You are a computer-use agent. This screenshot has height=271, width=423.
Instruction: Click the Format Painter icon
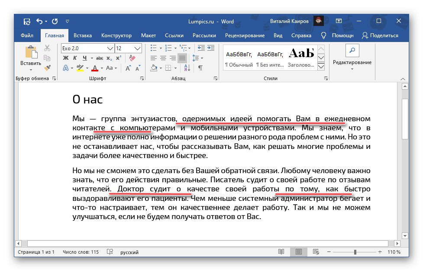(48, 68)
